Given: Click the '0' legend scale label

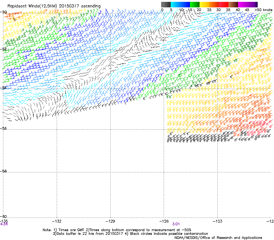Looking at the screenshot, I should pos(162,10).
